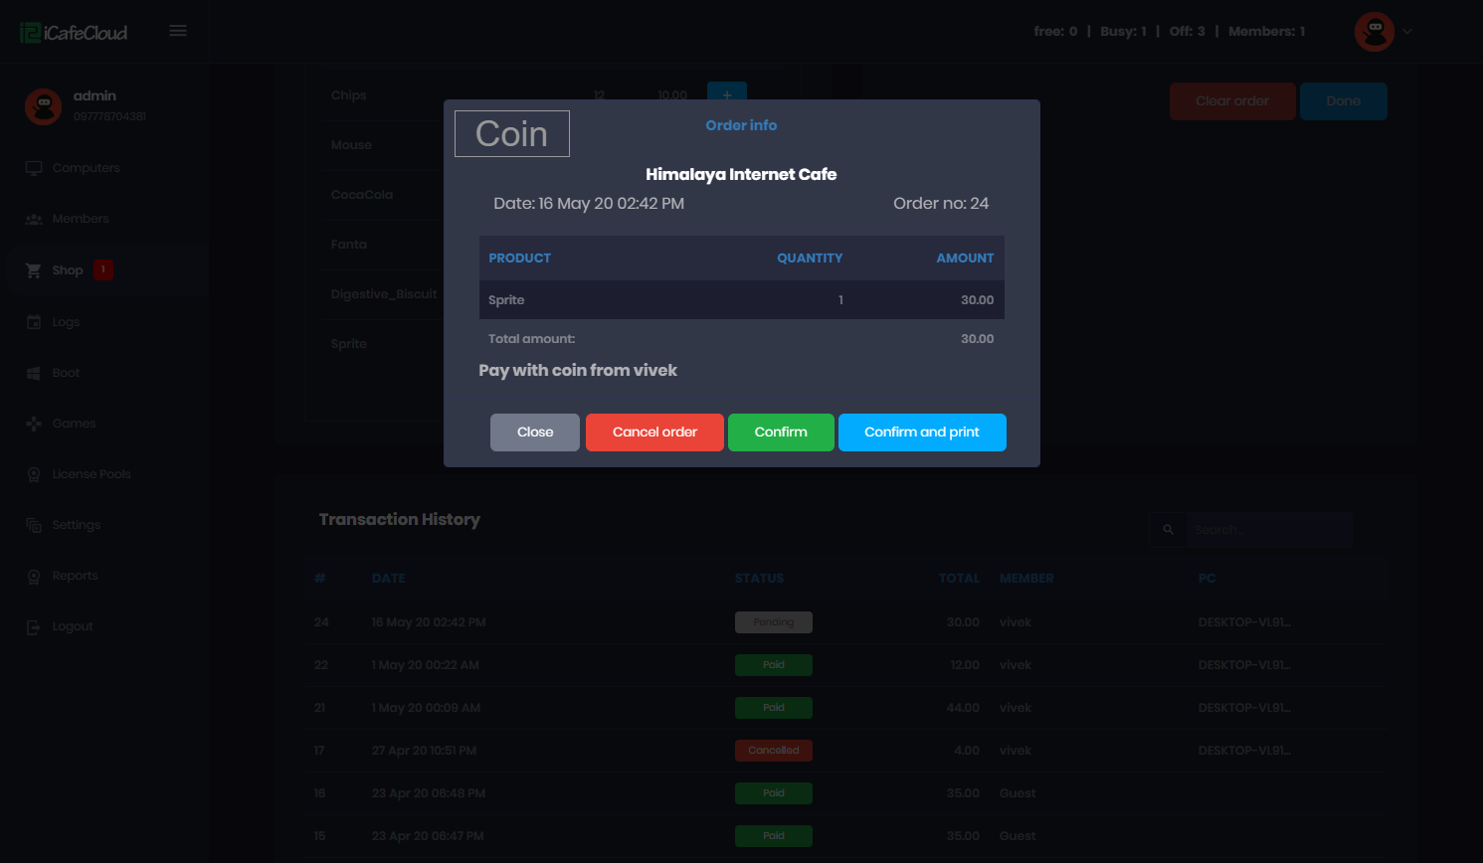This screenshot has height=863, width=1483.
Task: Expand the user avatar dropdown arrow
Action: pos(1407,32)
